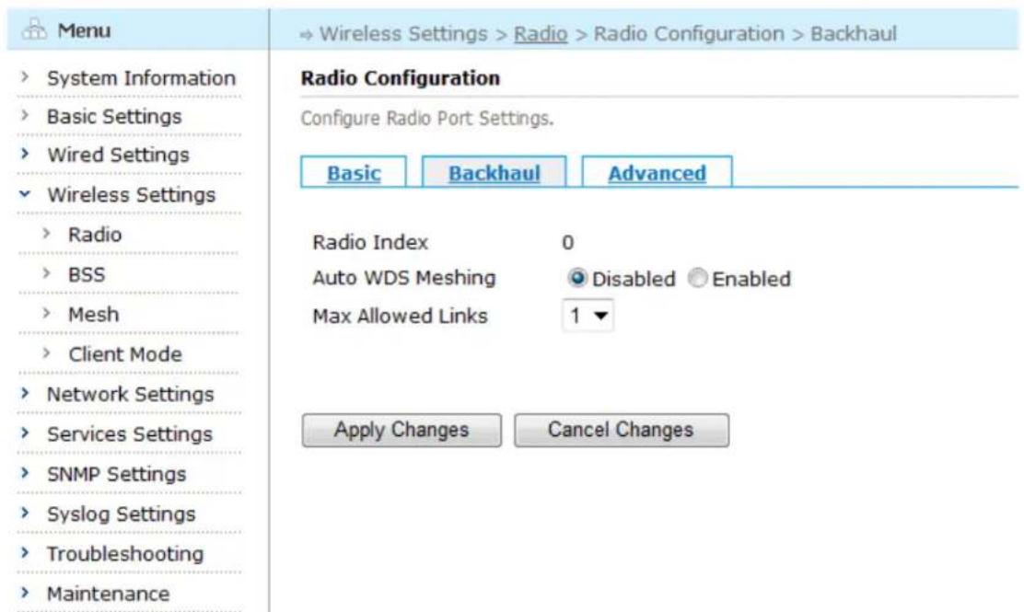Open the Max Allowed Links dropdown
This screenshot has width=1024, height=612.
(x=588, y=316)
